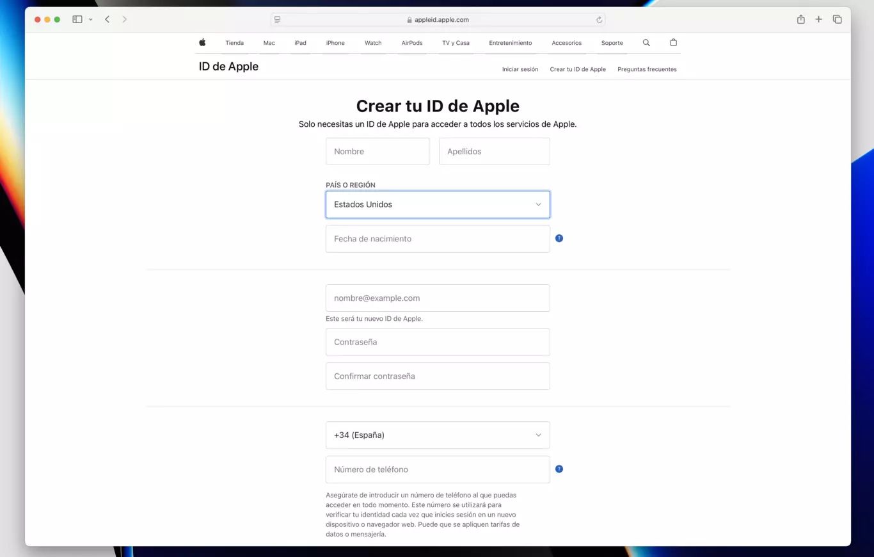874x557 pixels.
Task: Click the appleid.apple.com address bar
Action: [438, 20]
